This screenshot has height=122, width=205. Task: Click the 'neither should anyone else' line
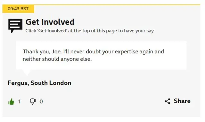[x=57, y=59]
